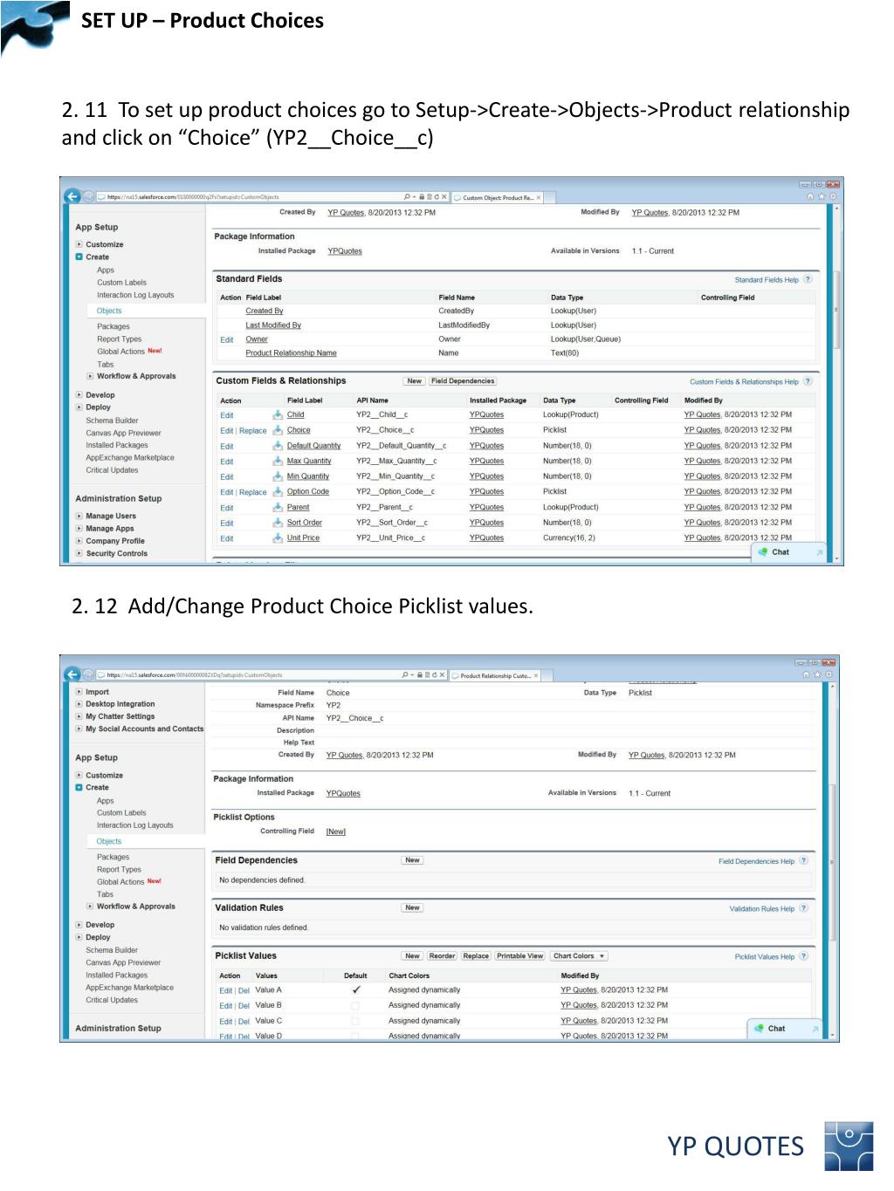Click New button in Picklist Values section
This screenshot has height=1191, width=894.
pos(412,956)
